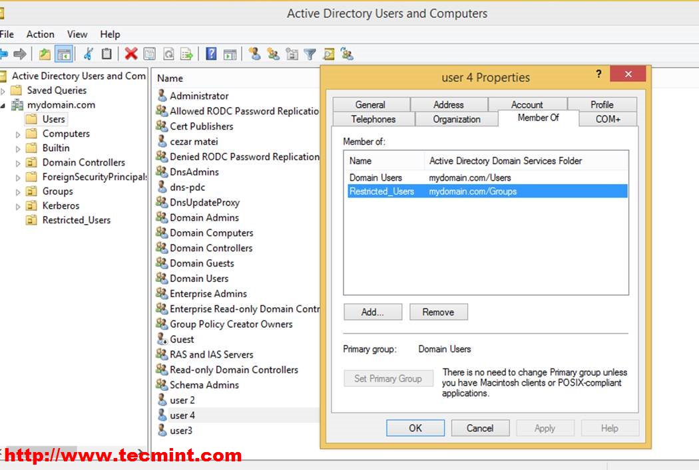This screenshot has height=470, width=699.
Task: Select Domain Users row in Member of list
Action: (x=376, y=177)
